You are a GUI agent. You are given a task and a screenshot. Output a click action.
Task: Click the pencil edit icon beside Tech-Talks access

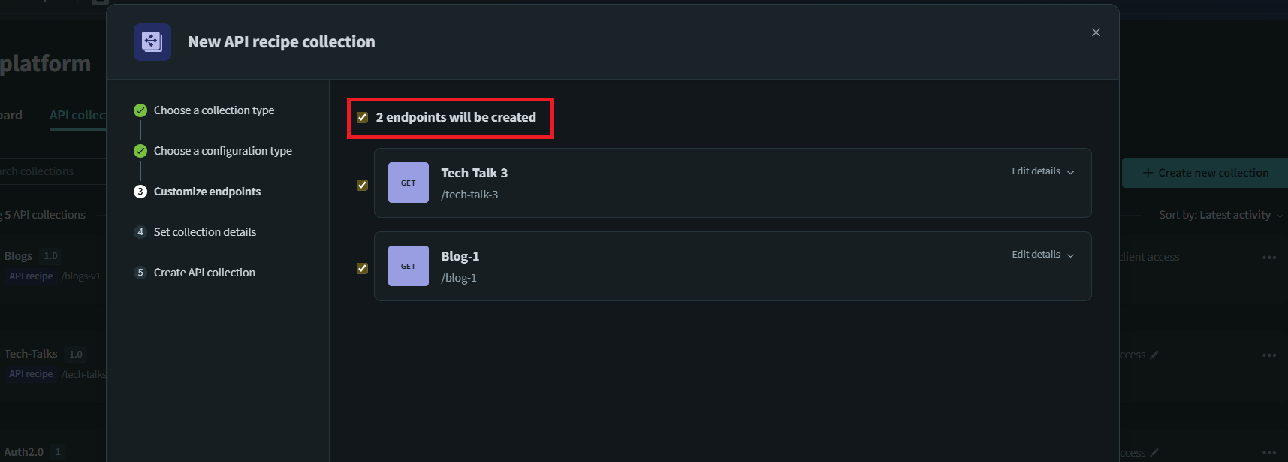point(1154,355)
